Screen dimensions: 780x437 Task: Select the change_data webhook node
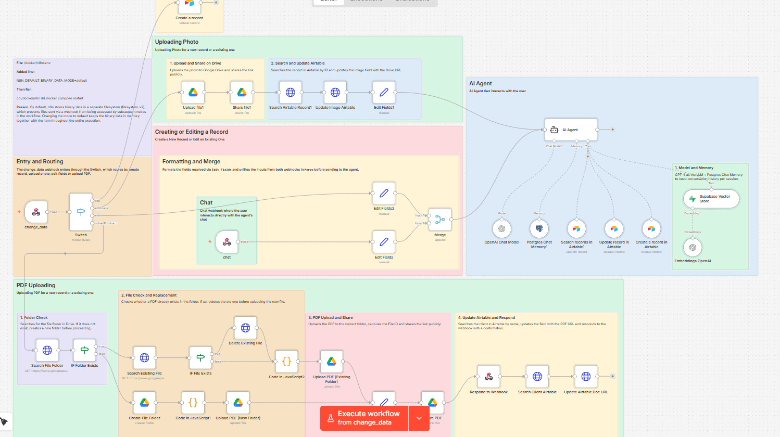(x=36, y=212)
